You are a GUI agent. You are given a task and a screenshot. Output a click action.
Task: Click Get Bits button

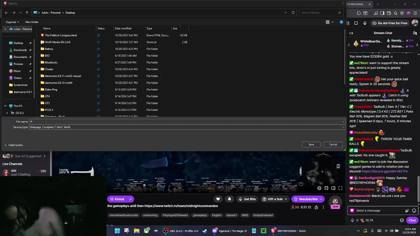tap(247, 199)
